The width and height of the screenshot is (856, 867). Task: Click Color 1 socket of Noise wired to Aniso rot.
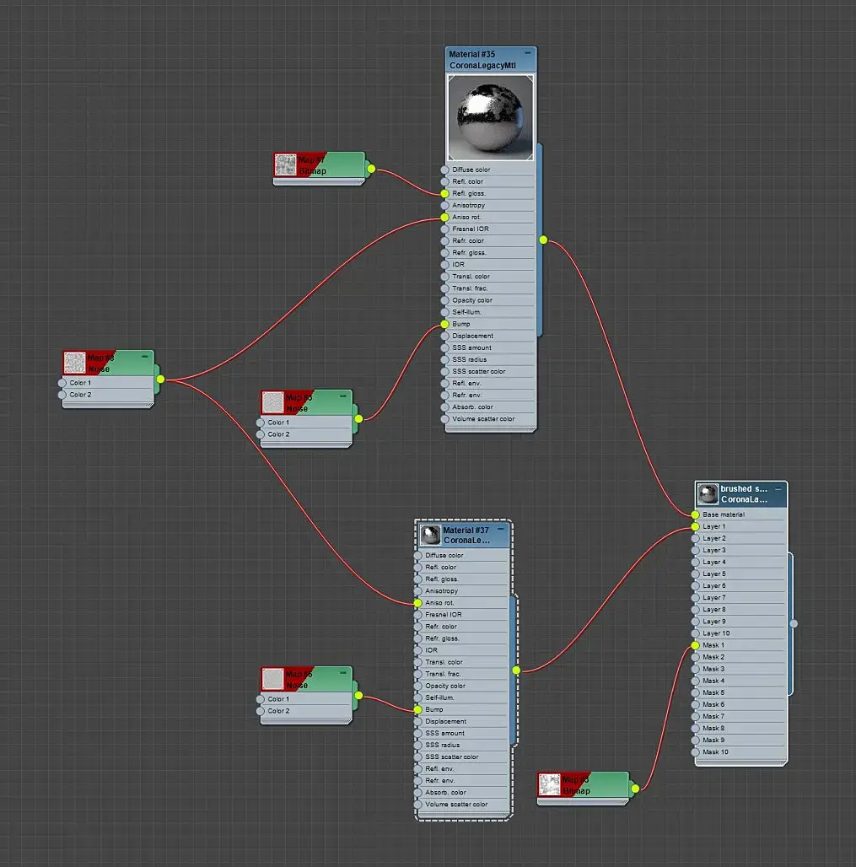(x=62, y=383)
